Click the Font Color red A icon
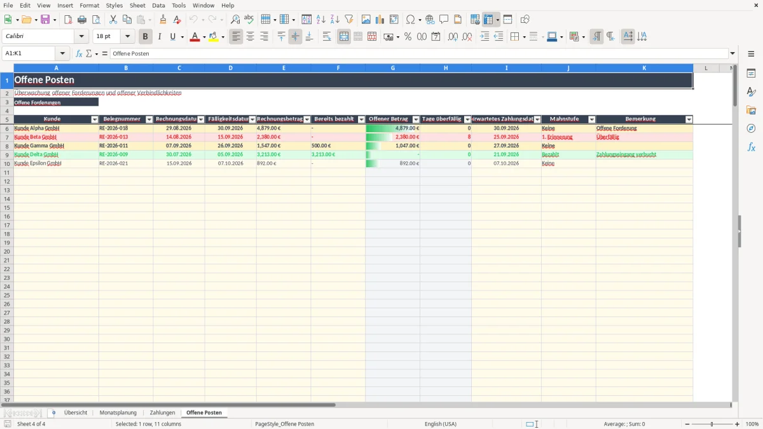The height and width of the screenshot is (429, 763). pos(194,37)
